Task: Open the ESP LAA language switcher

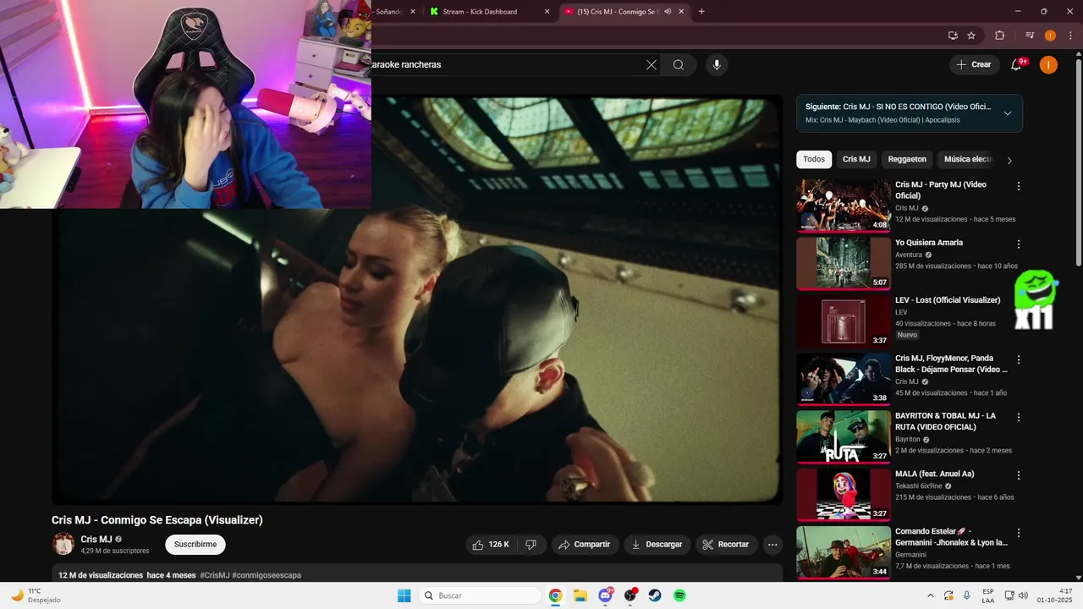Action: point(988,595)
